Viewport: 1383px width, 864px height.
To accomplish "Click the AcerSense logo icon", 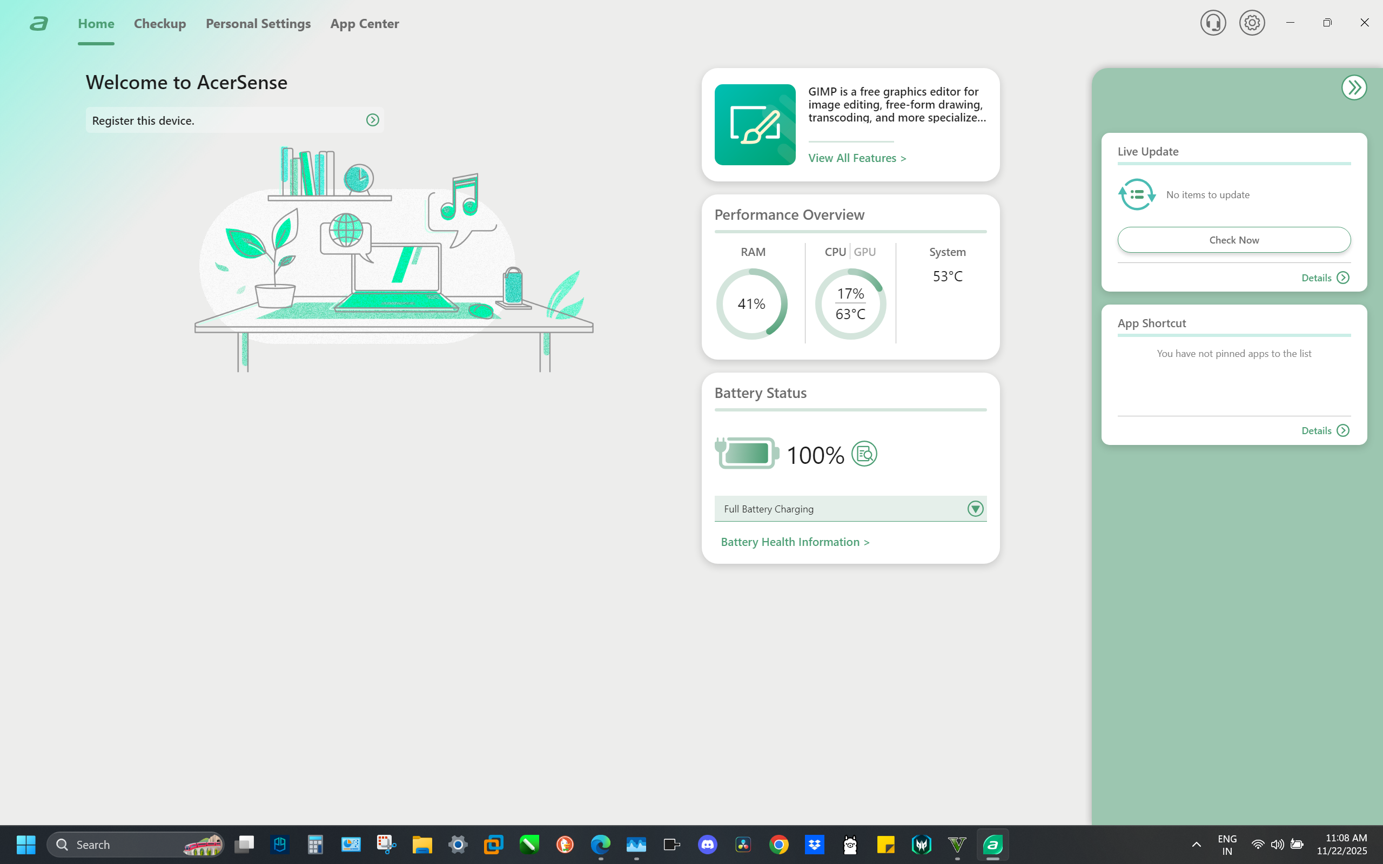I will (39, 23).
